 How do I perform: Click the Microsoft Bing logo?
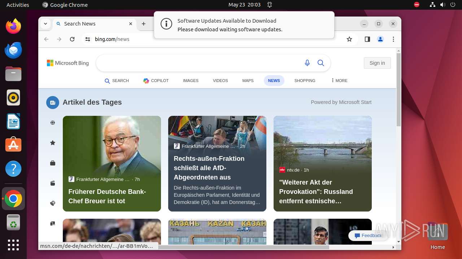68,63
